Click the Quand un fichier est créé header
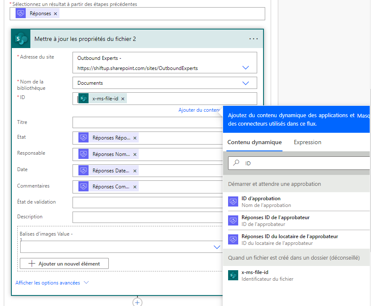The height and width of the screenshot is (306, 371). coord(293,258)
